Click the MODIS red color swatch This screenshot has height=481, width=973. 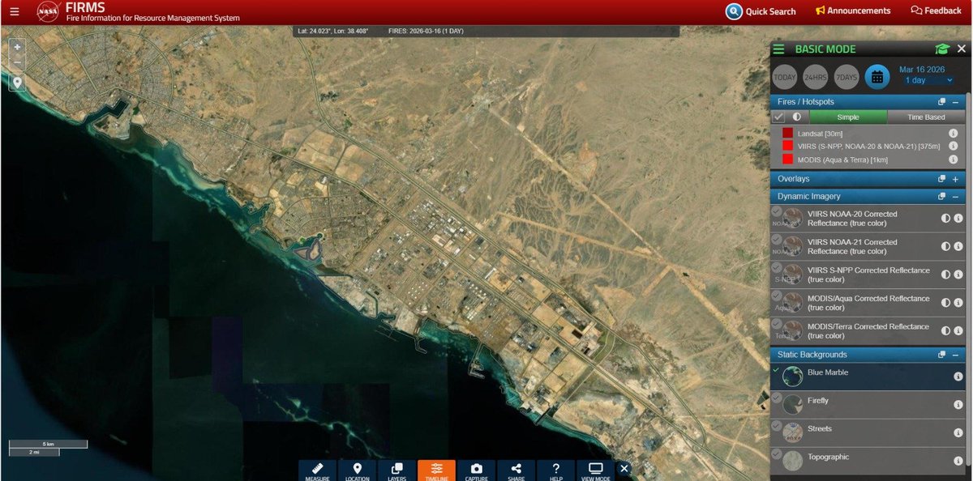tap(787, 160)
